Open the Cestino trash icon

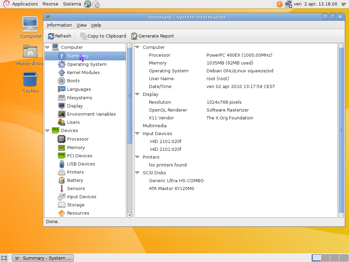coord(30,79)
